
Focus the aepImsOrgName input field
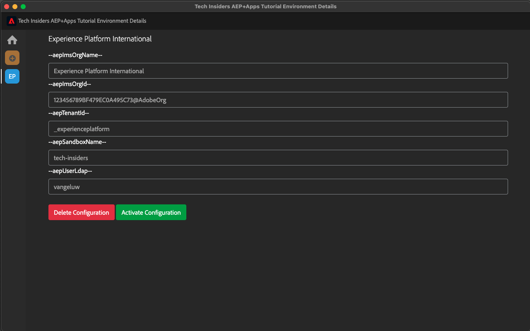[278, 71]
